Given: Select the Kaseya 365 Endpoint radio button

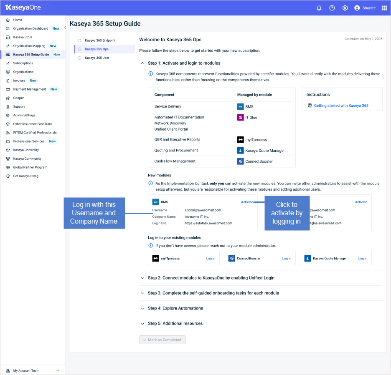Looking at the screenshot, I should (x=79, y=40).
